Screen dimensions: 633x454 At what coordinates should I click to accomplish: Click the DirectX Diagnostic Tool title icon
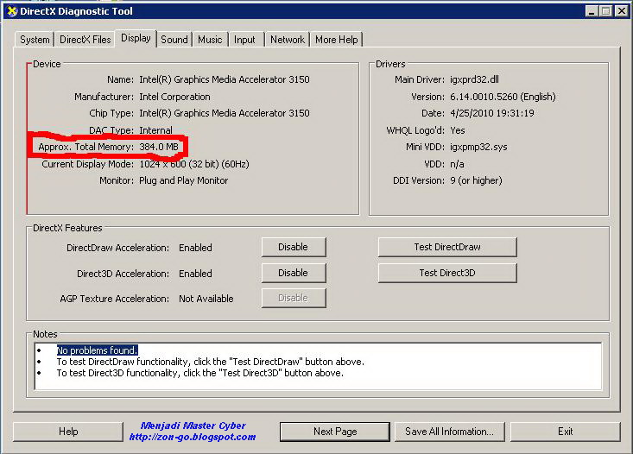click(12, 11)
